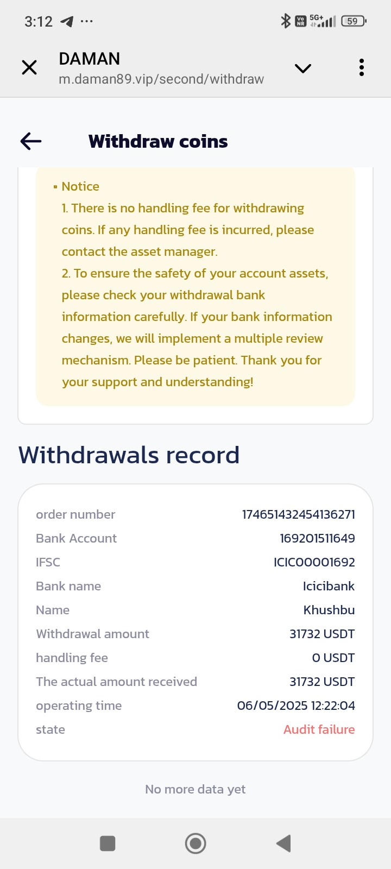Tap the signal strength status icon
Screen dimensions: 391x869
point(327,22)
